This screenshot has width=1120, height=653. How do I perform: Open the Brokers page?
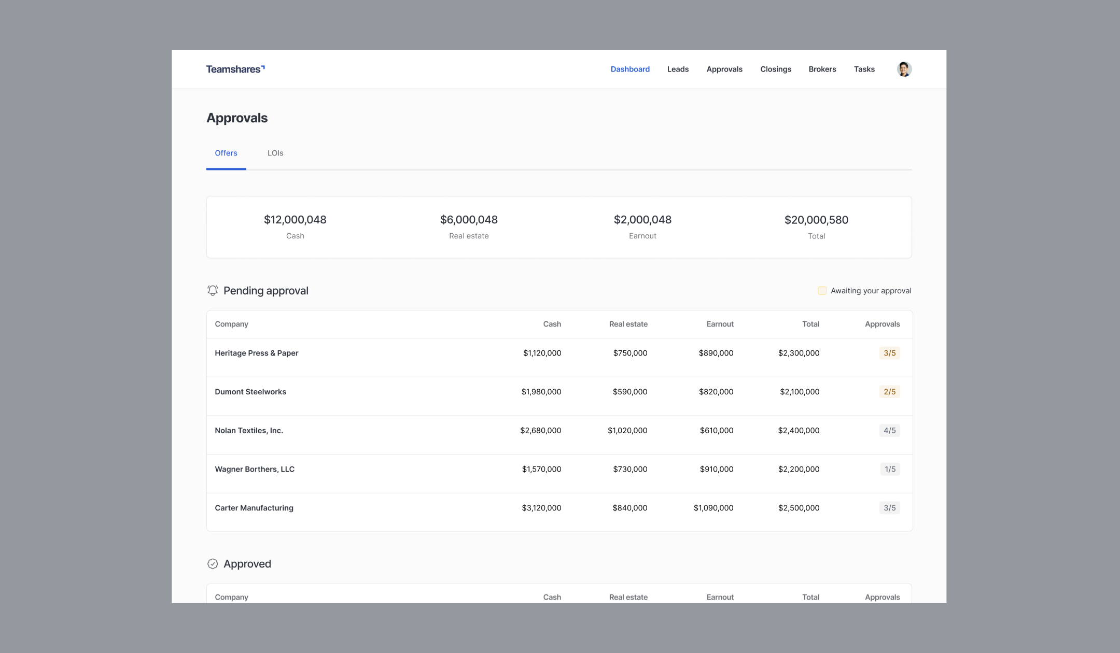pyautogui.click(x=822, y=69)
